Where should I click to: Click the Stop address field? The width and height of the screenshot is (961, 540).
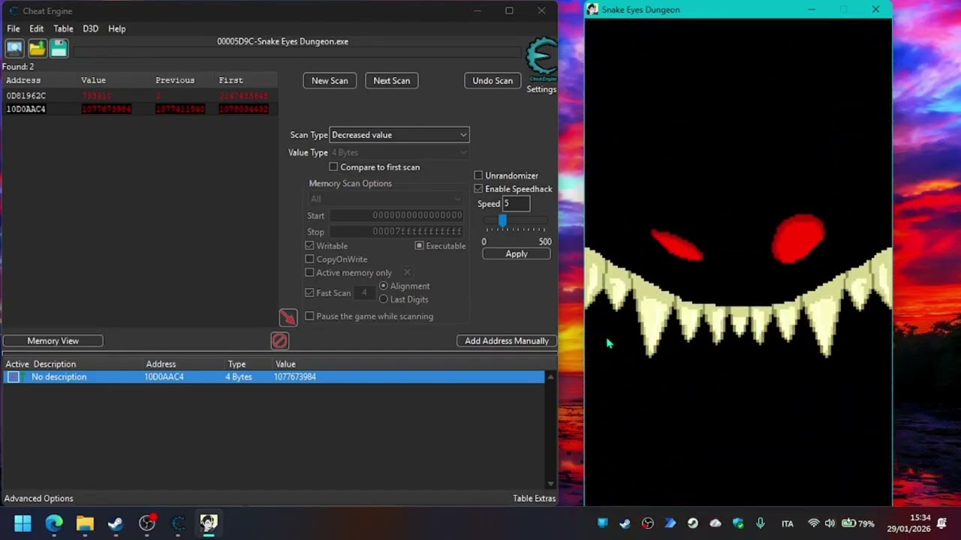(x=396, y=232)
